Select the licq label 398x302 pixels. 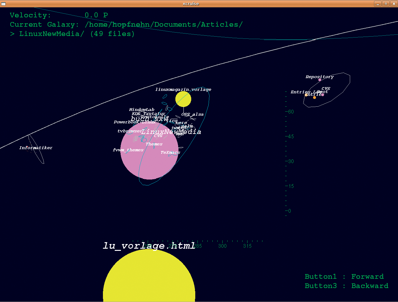tap(173, 121)
